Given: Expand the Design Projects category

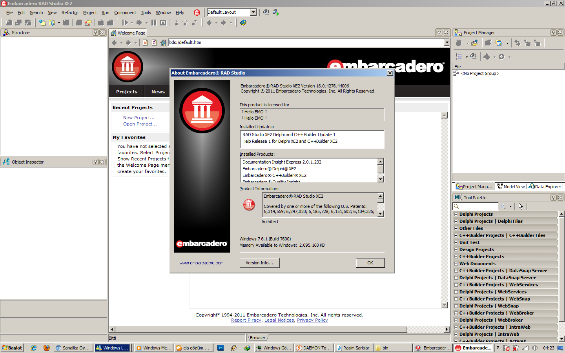Looking at the screenshot, I should 456,249.
